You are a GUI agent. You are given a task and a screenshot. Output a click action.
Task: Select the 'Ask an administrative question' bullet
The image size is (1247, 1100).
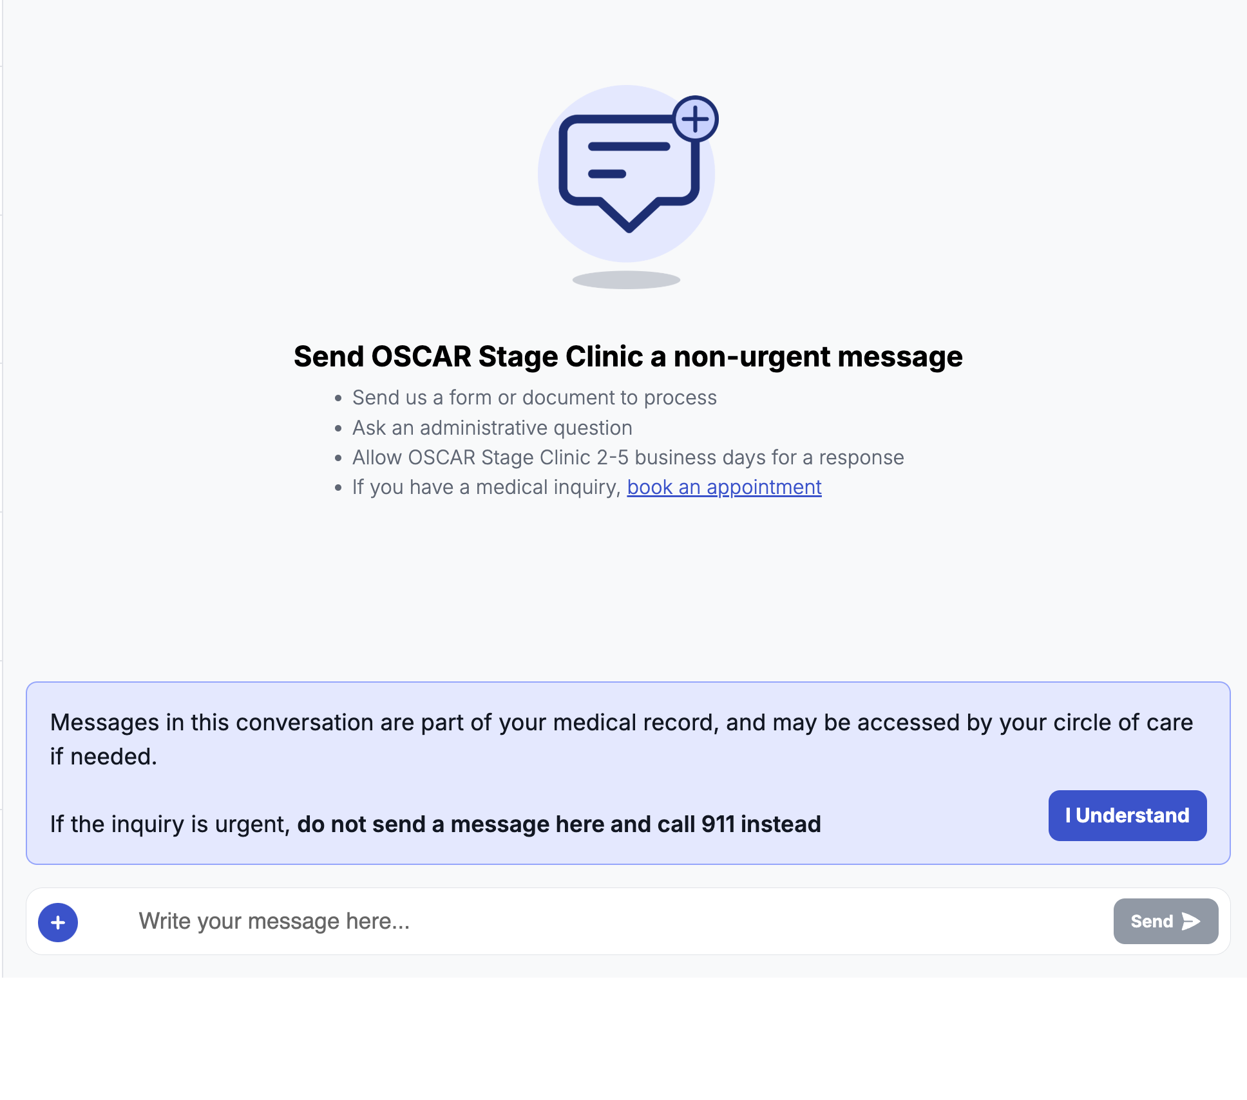click(x=492, y=428)
